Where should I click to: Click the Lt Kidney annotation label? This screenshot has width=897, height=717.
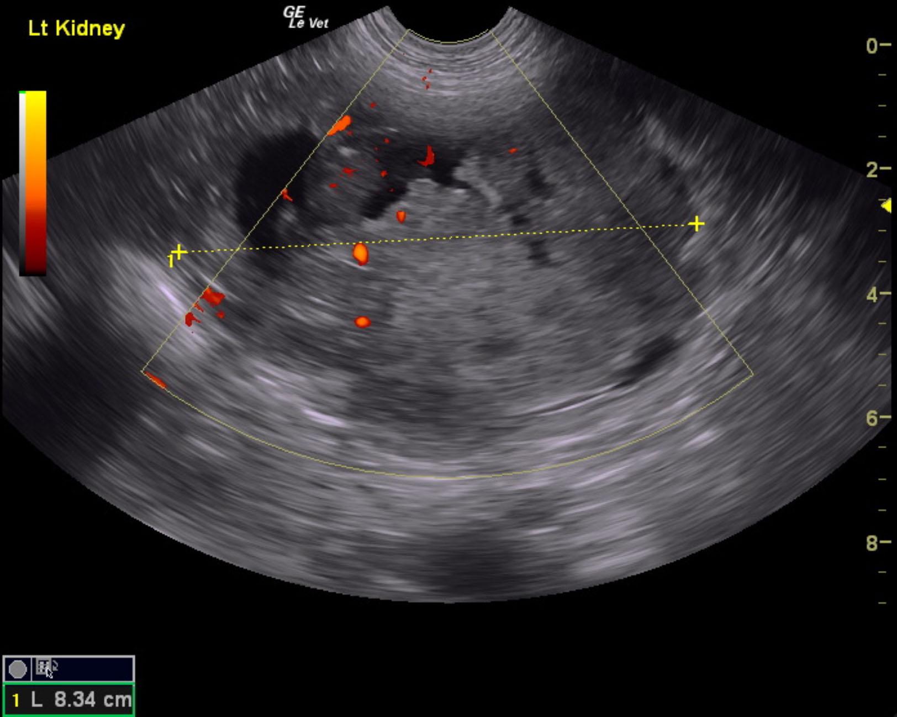tap(76, 29)
